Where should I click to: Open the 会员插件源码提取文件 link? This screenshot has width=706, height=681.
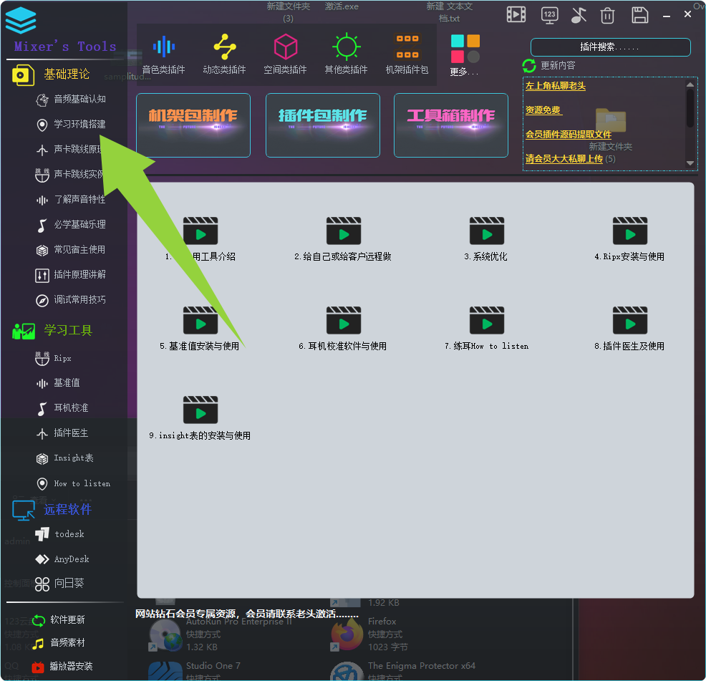click(569, 134)
